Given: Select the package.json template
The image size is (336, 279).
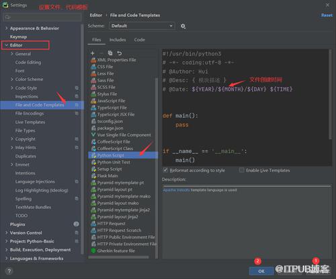Looking at the screenshot, I should pyautogui.click(x=110, y=128).
